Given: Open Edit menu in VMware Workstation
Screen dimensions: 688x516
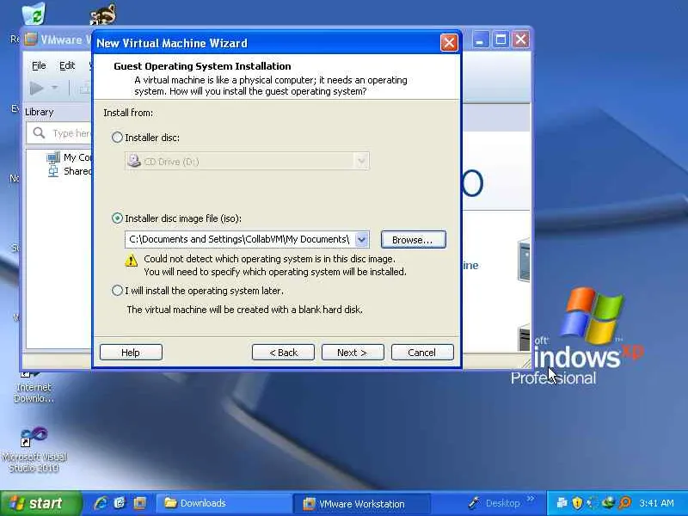Looking at the screenshot, I should pyautogui.click(x=67, y=66).
